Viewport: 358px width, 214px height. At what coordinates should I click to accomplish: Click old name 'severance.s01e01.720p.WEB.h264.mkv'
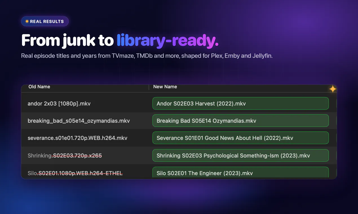tap(77, 138)
